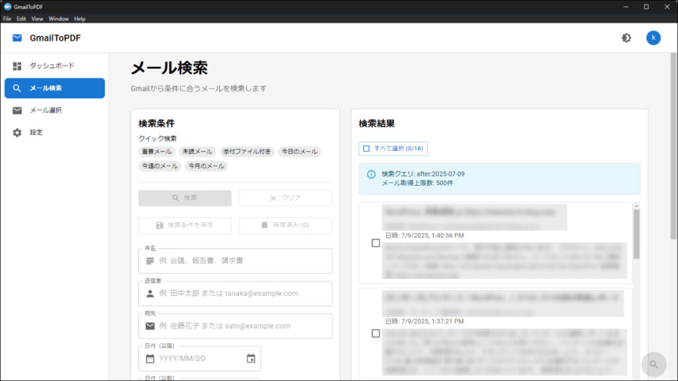Click the 検索条件を保存 button
Viewport: 678px width, 381px height.
[x=185, y=225]
